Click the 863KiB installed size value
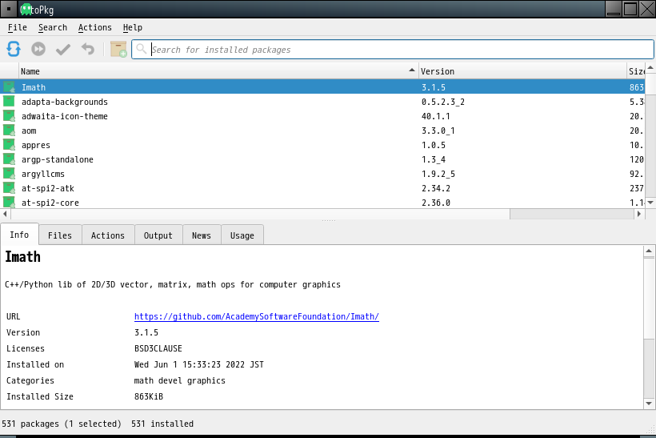The height and width of the screenshot is (438, 656). [149, 396]
